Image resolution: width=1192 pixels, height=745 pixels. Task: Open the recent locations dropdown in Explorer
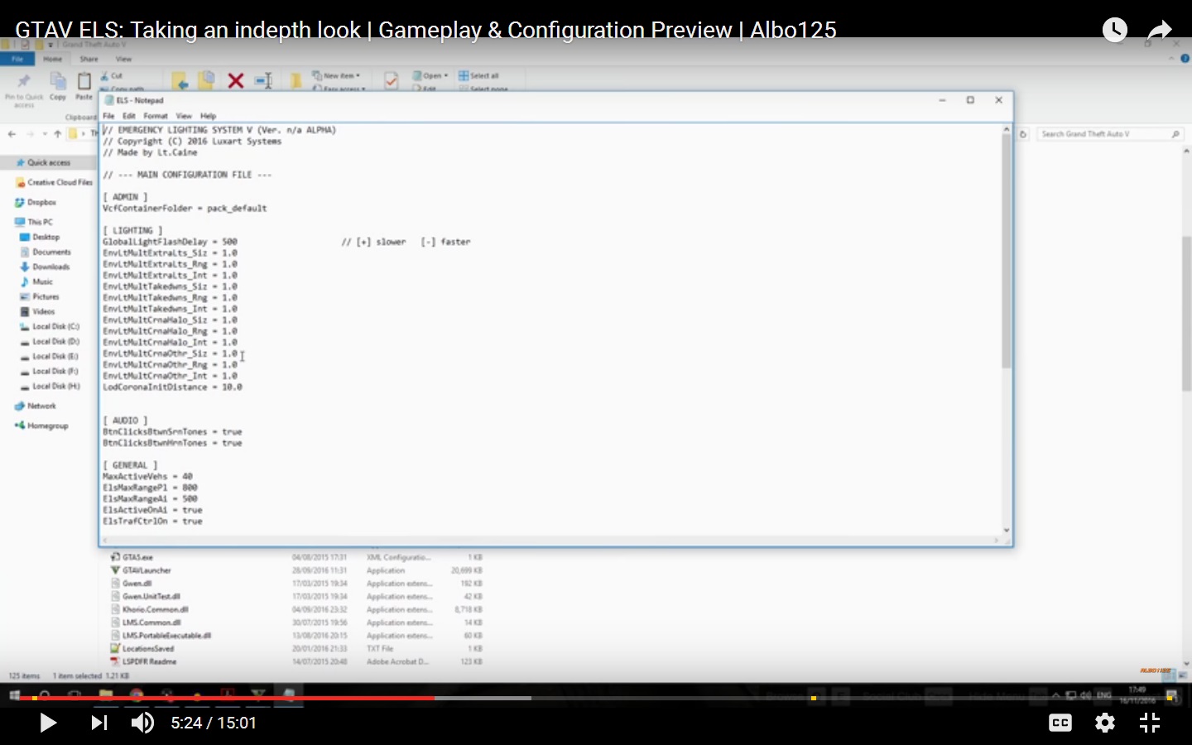click(x=44, y=133)
